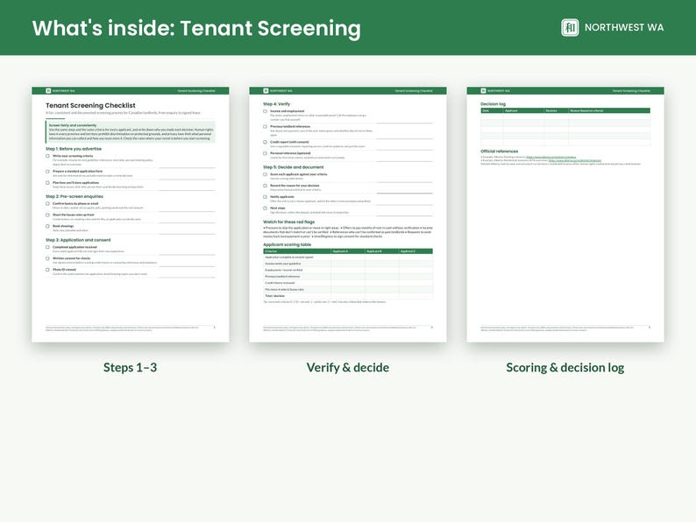
Task: Click 'Step 2: Pre-screen enquiries' heading
Action: tap(75, 196)
